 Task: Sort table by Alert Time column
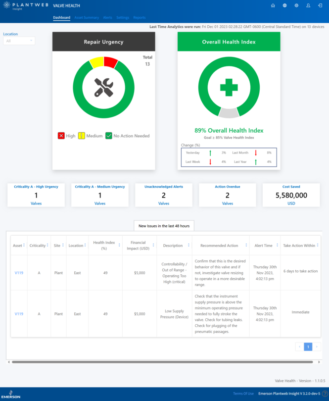point(278,245)
